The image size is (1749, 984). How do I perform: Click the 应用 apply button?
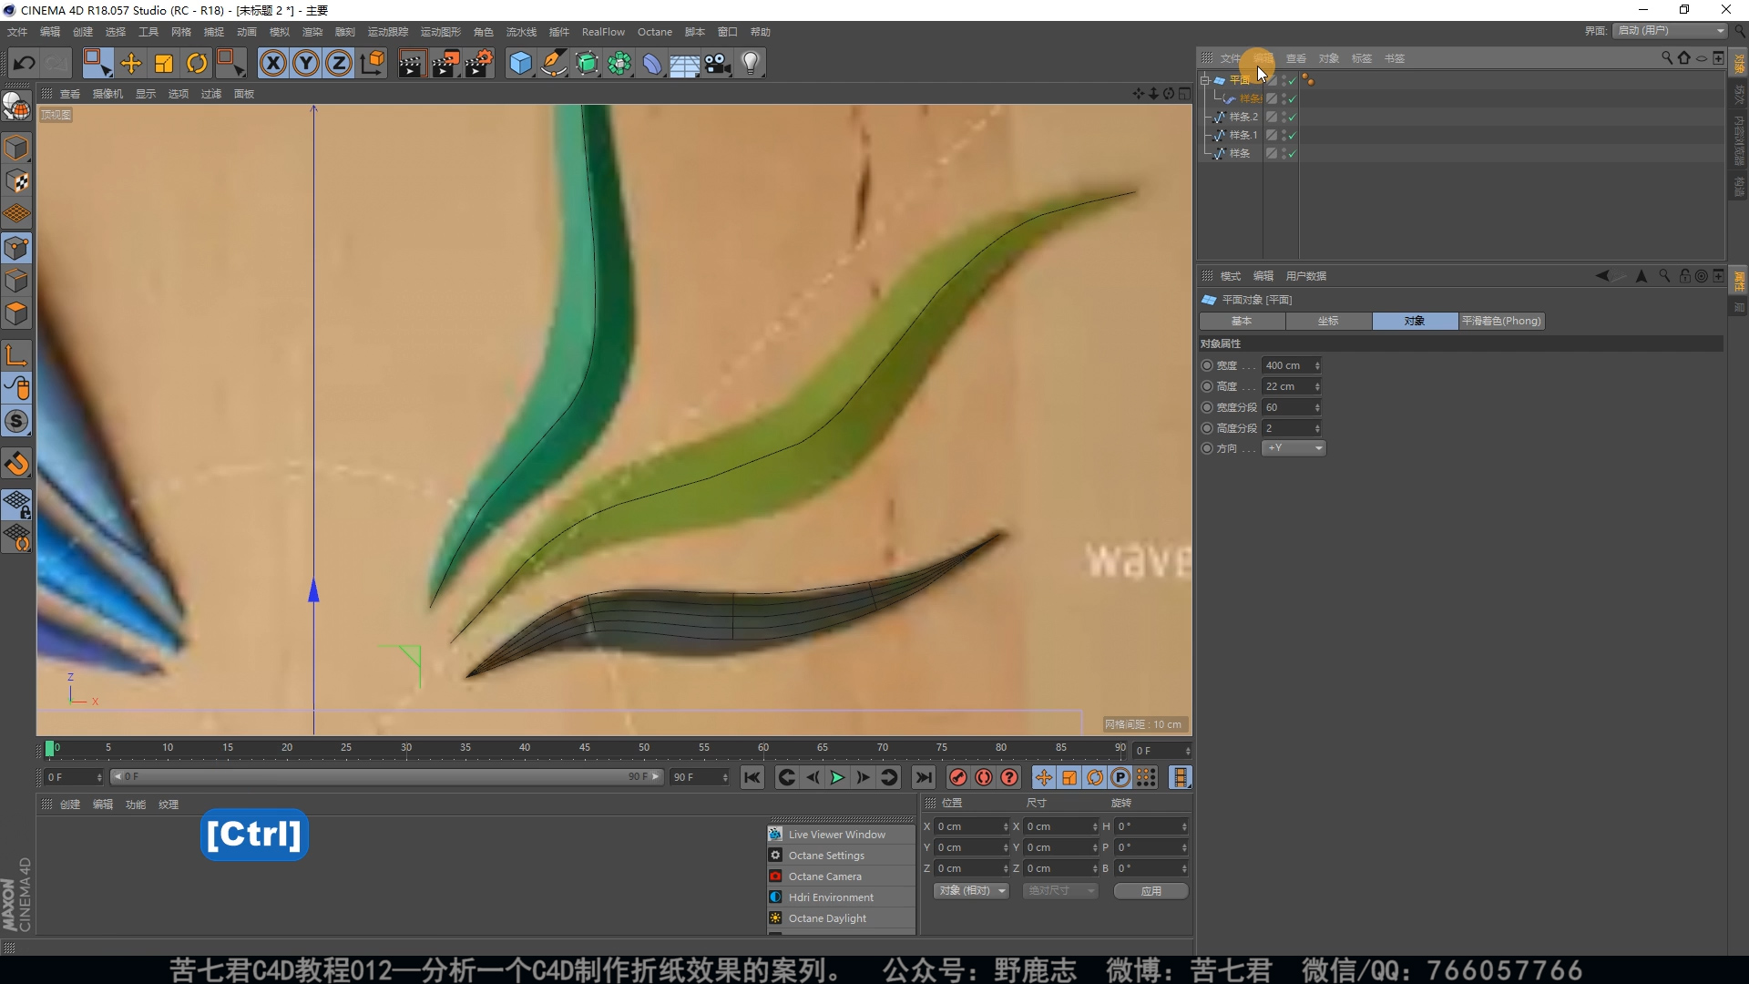(1151, 891)
